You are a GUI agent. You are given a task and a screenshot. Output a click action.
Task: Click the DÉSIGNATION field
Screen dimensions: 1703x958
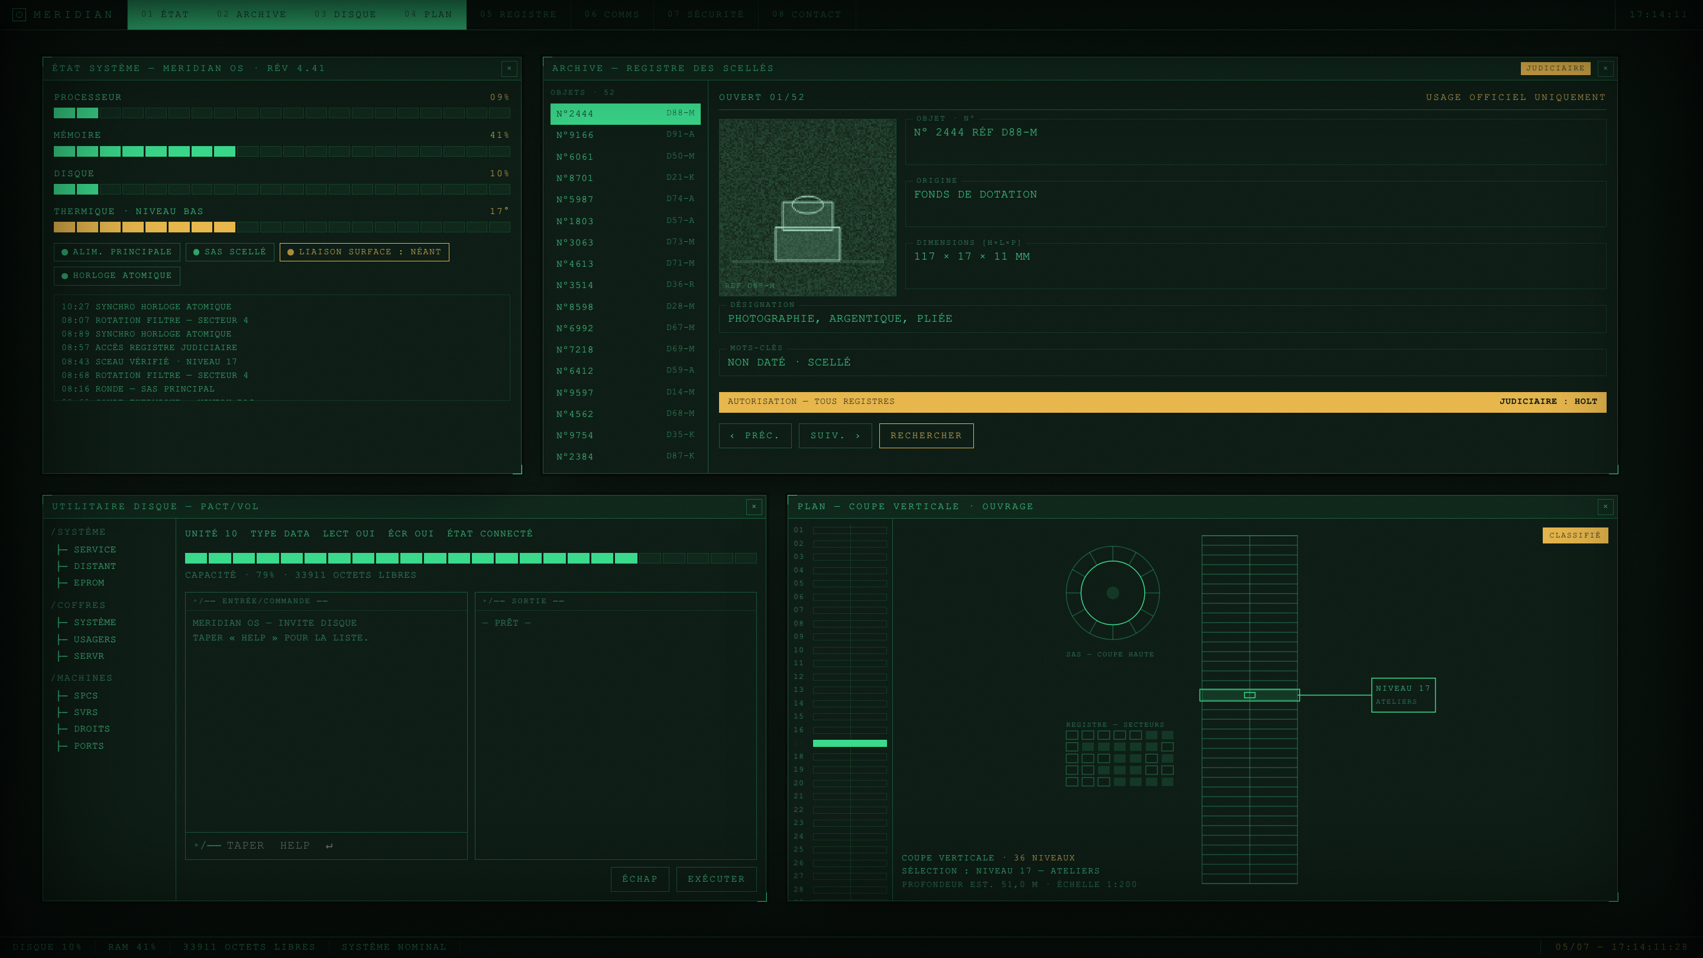(1162, 319)
